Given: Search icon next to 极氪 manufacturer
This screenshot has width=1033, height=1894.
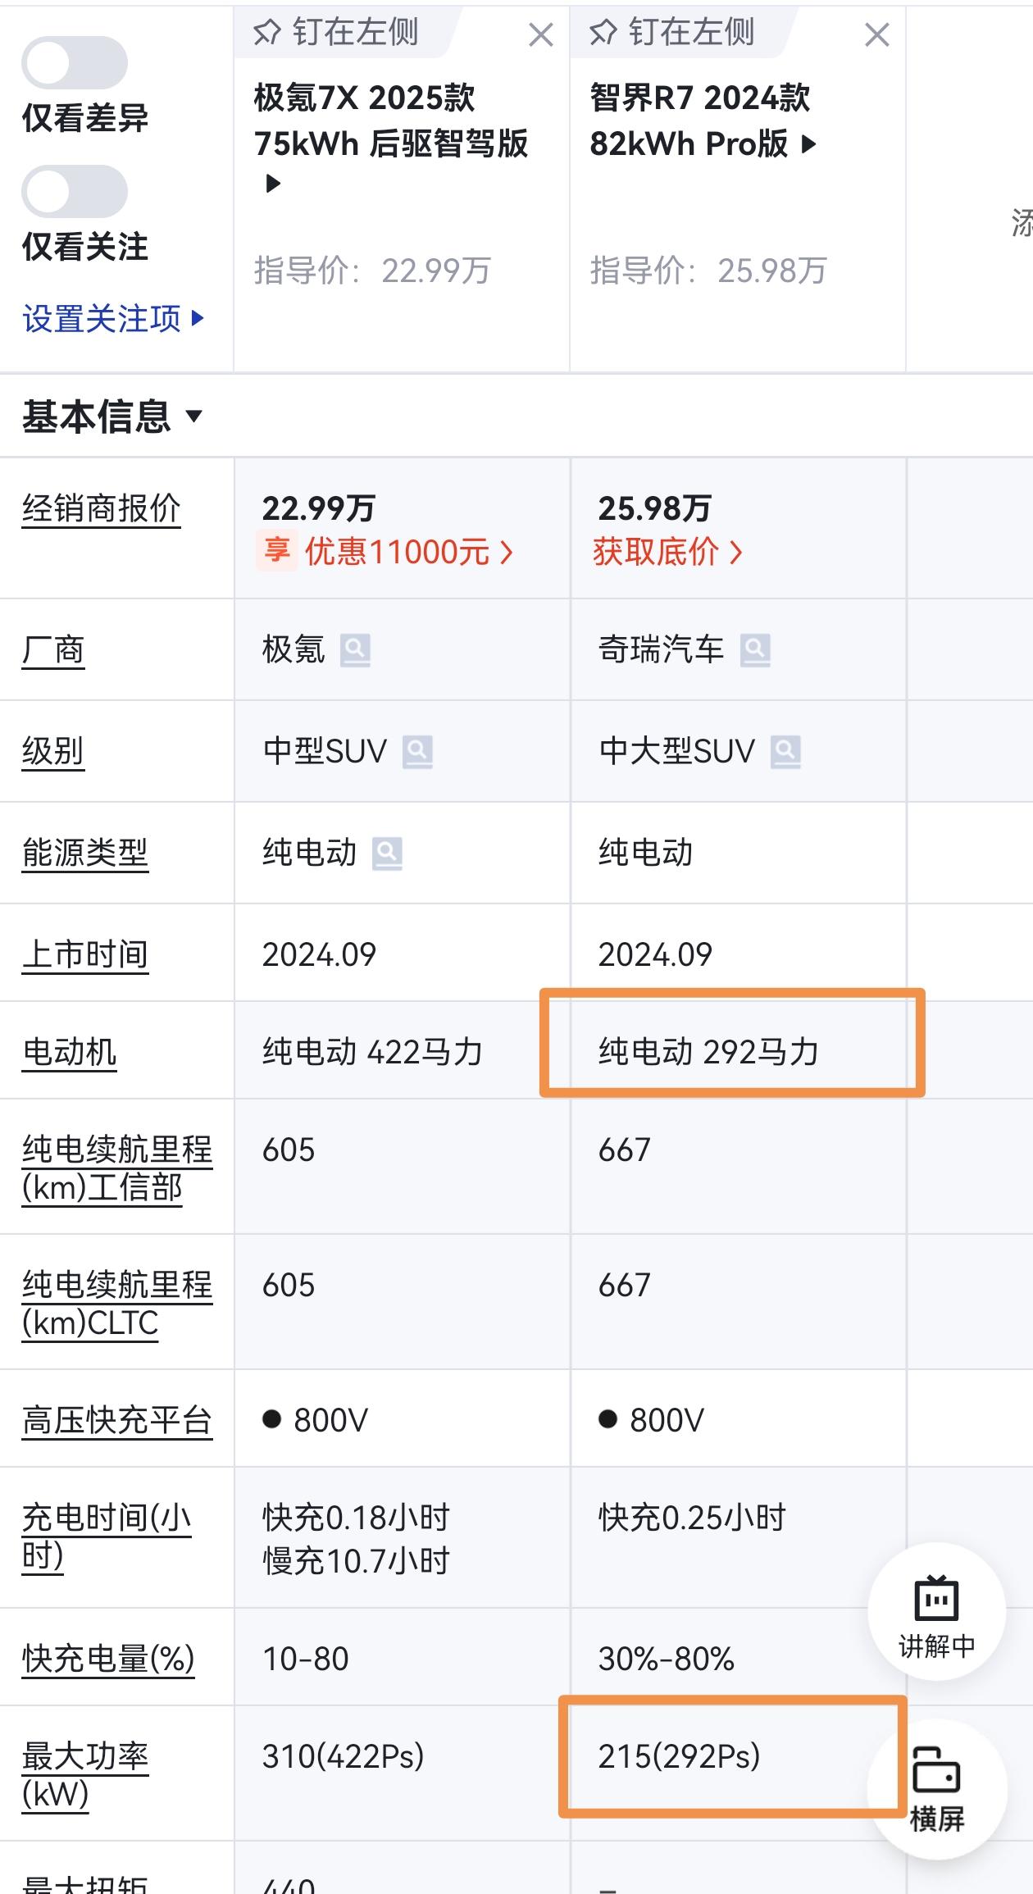Looking at the screenshot, I should click(355, 650).
